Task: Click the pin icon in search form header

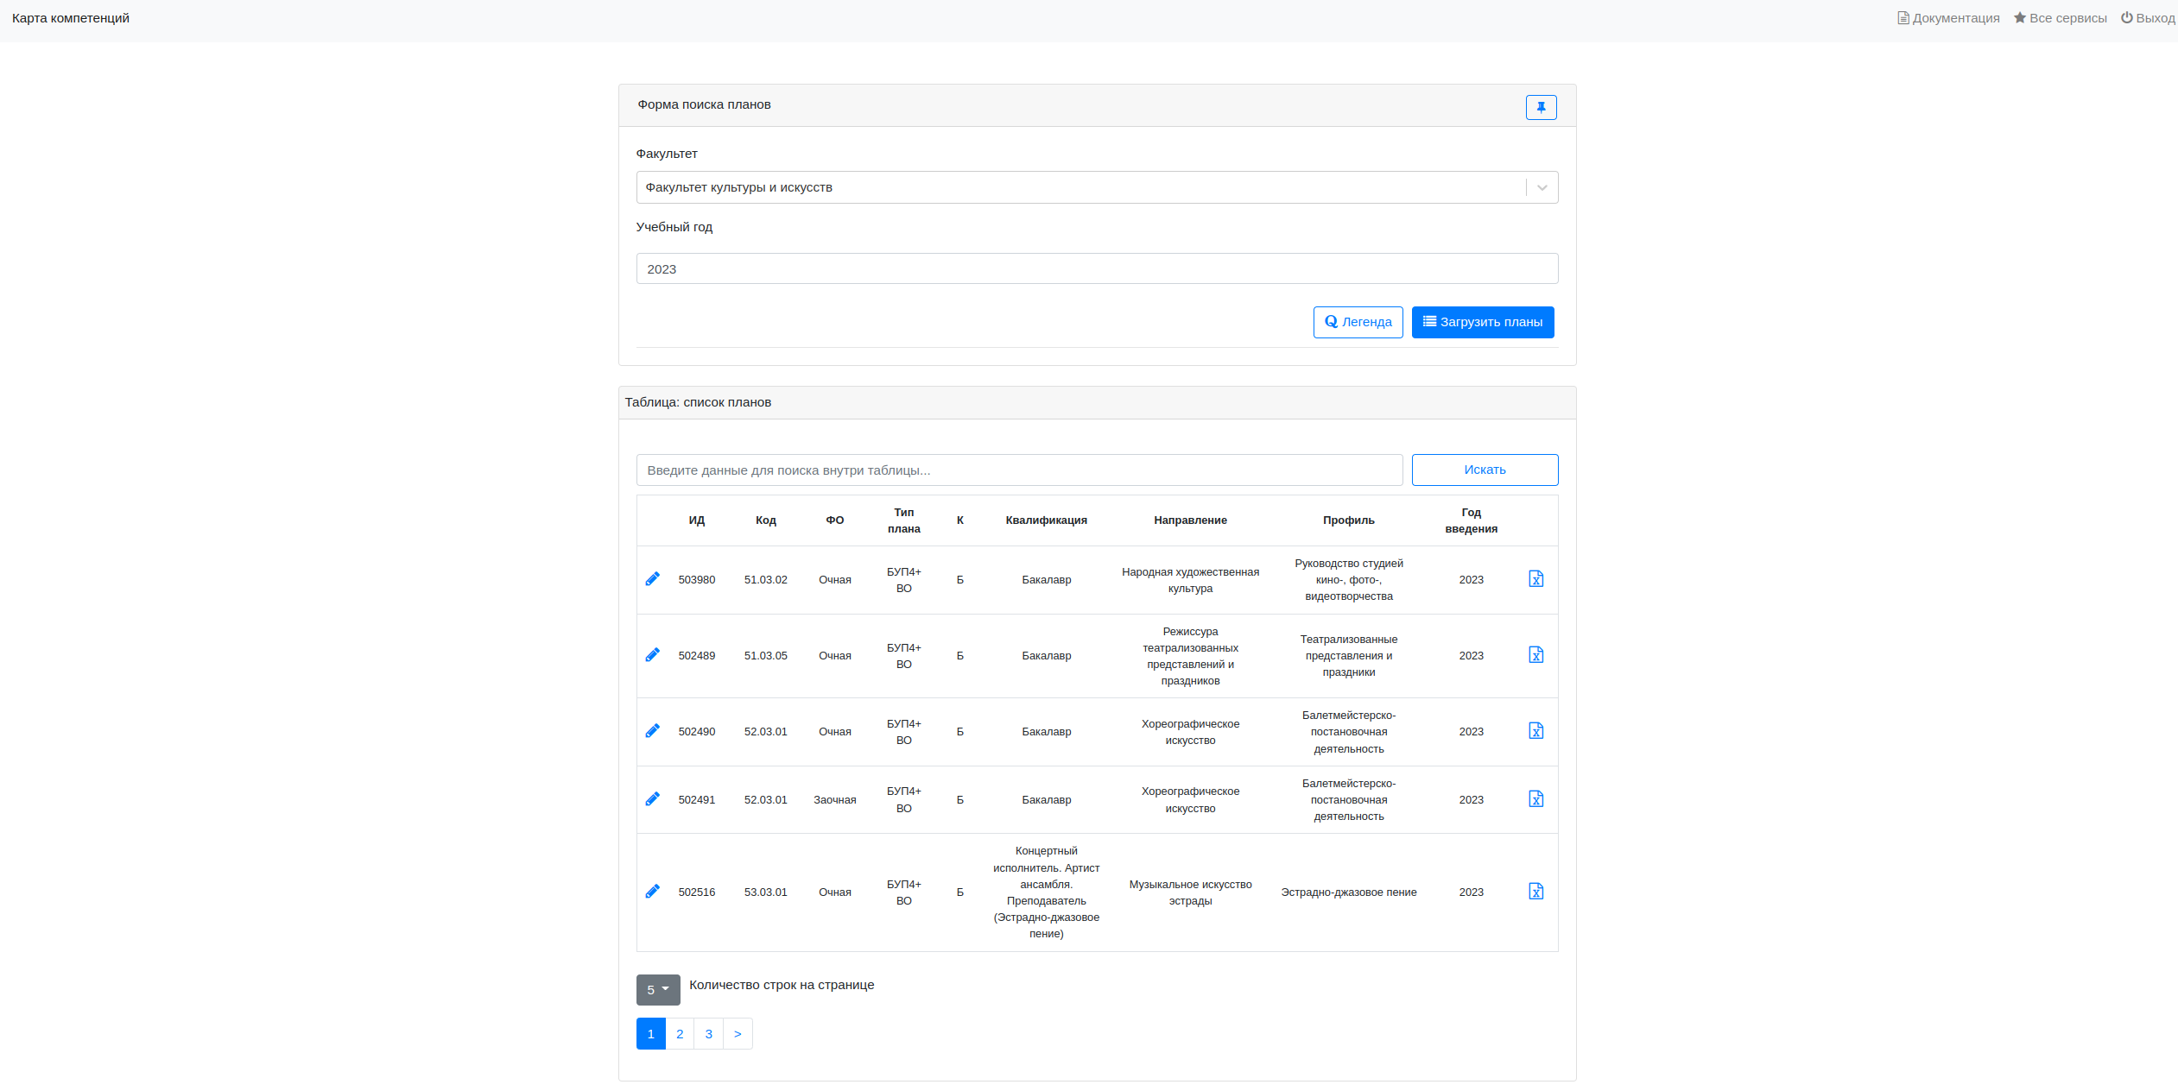Action: point(1541,107)
